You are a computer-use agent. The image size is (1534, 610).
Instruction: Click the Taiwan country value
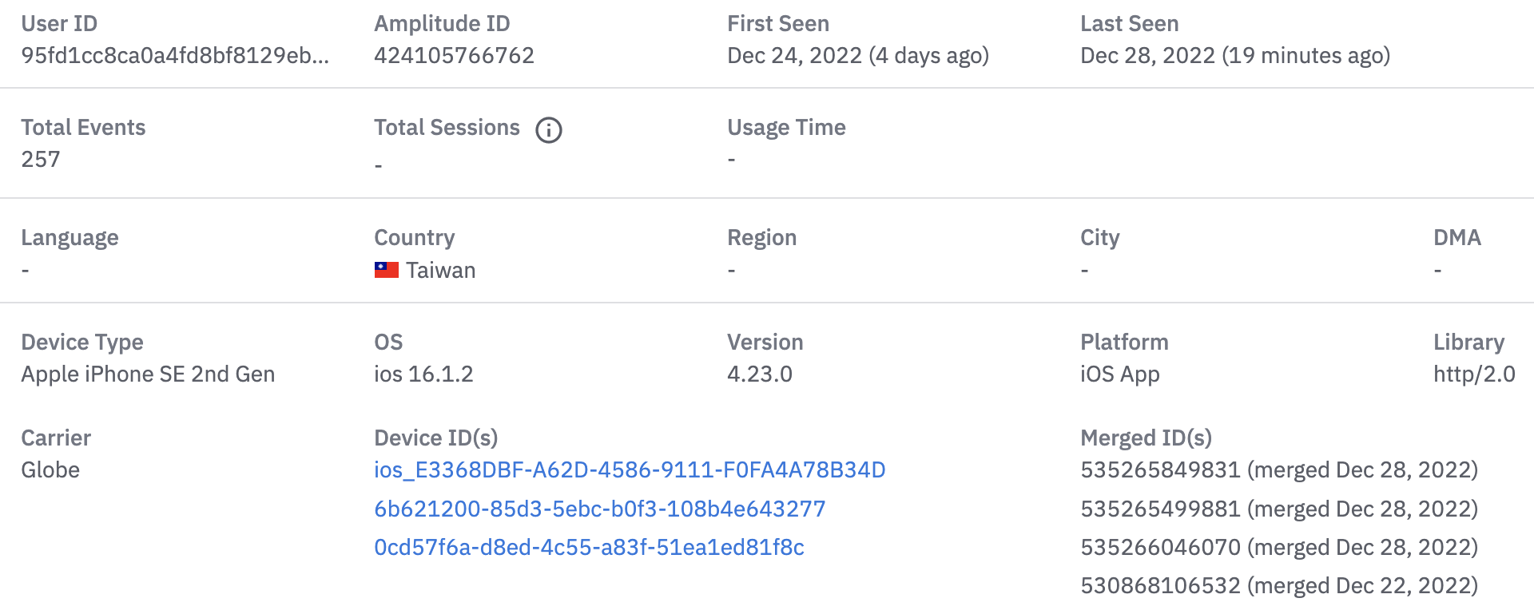[x=440, y=270]
